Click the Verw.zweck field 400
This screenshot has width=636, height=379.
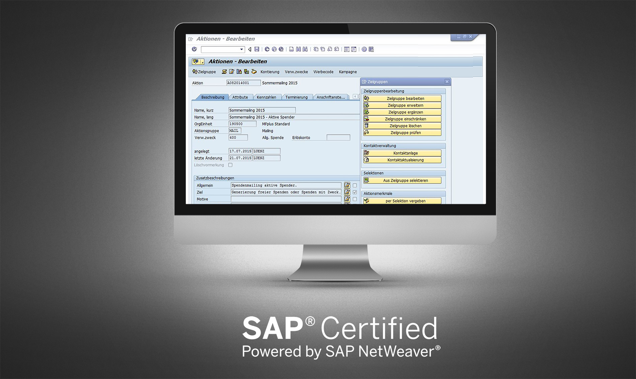pyautogui.click(x=238, y=137)
